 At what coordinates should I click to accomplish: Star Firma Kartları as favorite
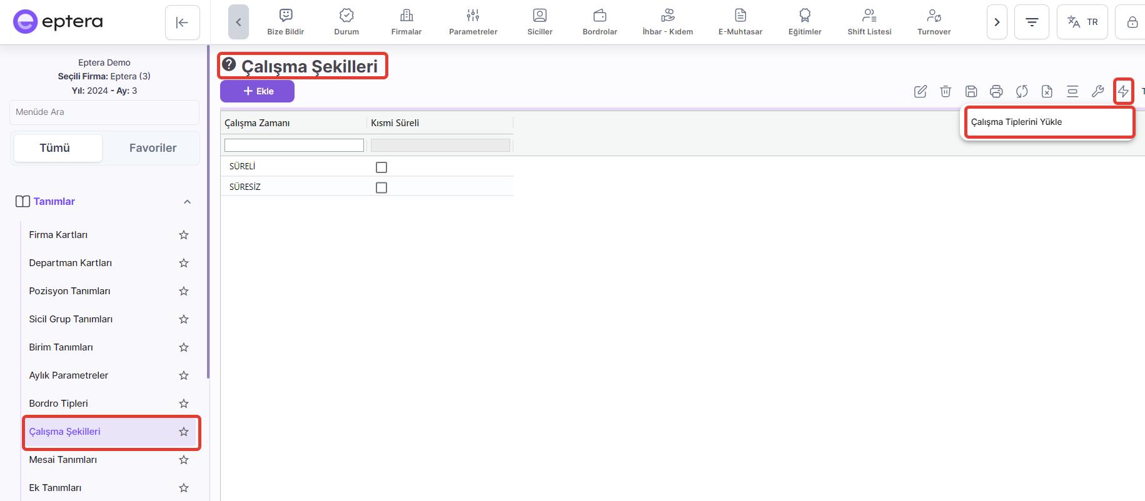point(184,235)
